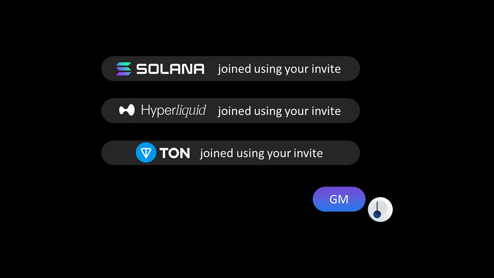Screen dimensions: 494x278
Task: Select the Hyperliquid wordmark text
Action: (173, 110)
